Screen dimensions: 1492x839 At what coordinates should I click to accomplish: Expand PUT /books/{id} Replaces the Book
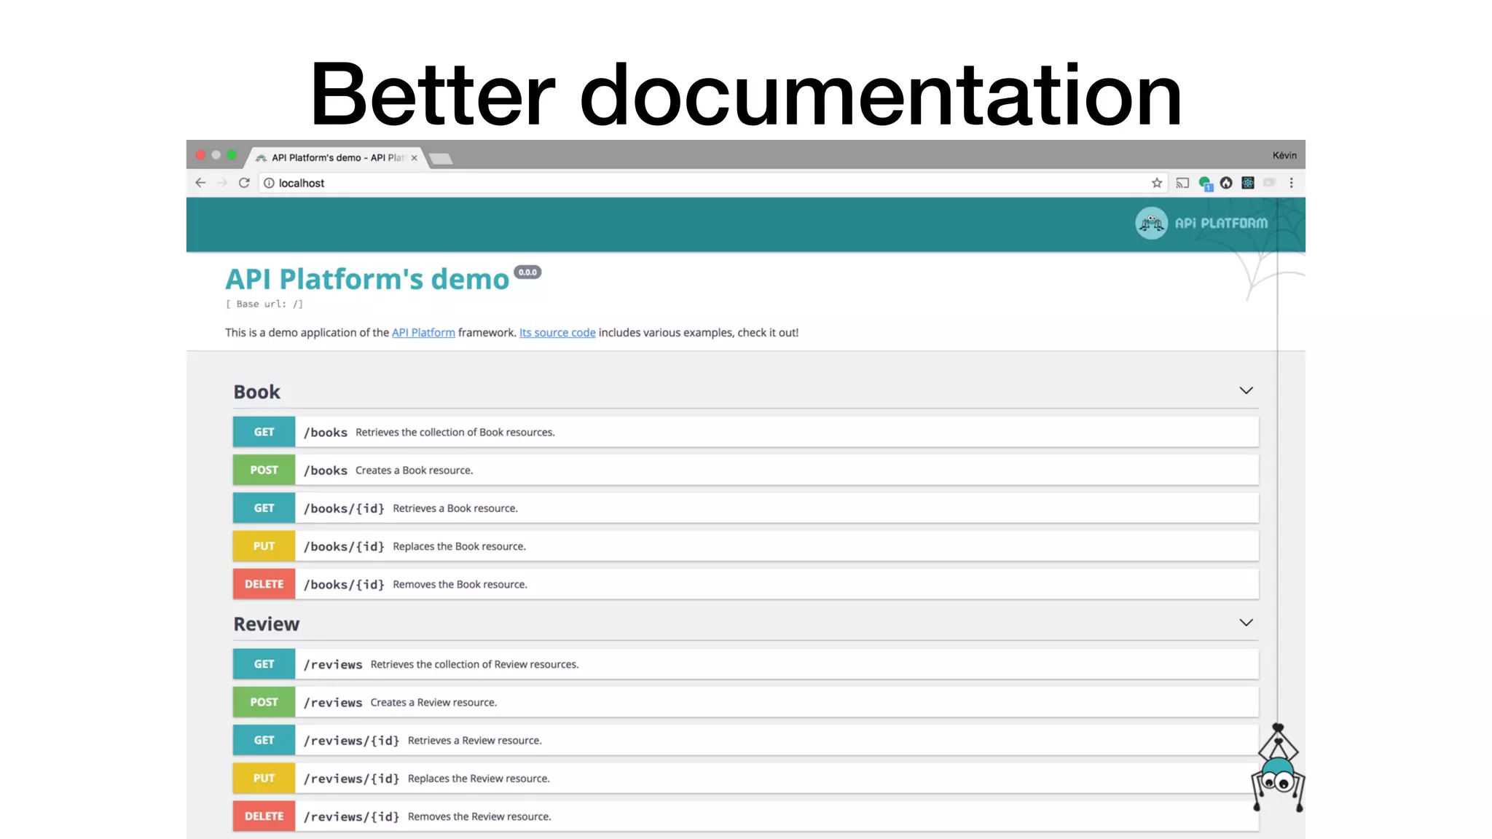[x=745, y=546]
